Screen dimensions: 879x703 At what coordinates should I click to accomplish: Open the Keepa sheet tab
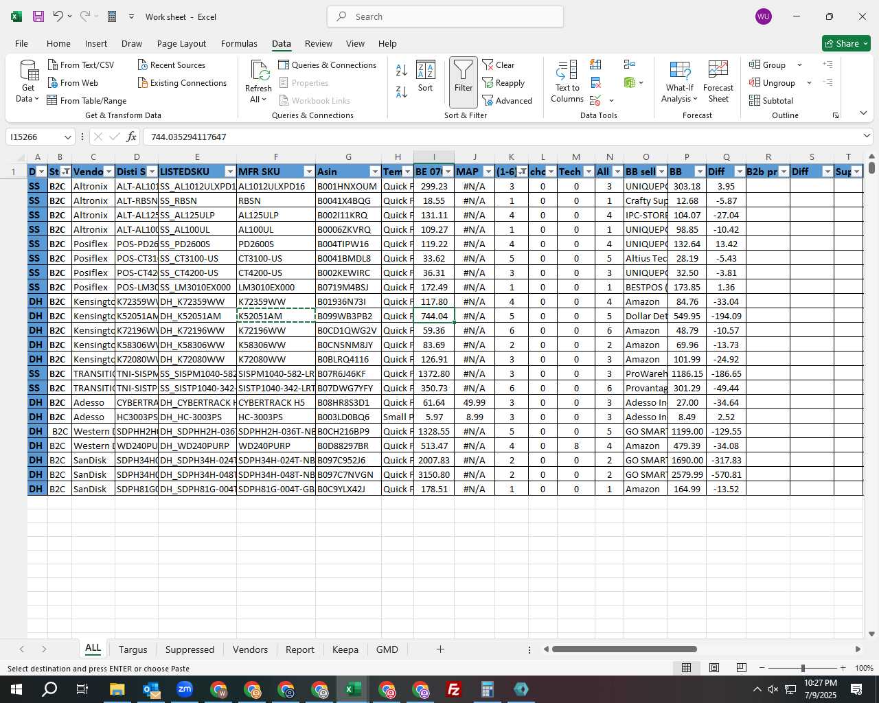345,649
